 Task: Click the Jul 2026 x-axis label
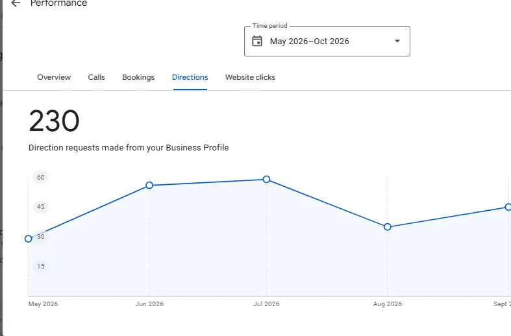point(266,304)
